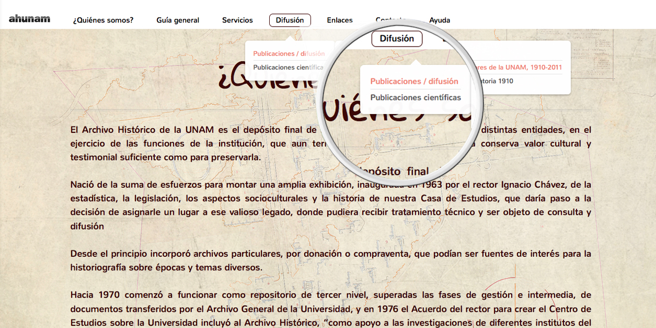Click the ahunam logo
This screenshot has height=328, width=656.
tap(29, 19)
